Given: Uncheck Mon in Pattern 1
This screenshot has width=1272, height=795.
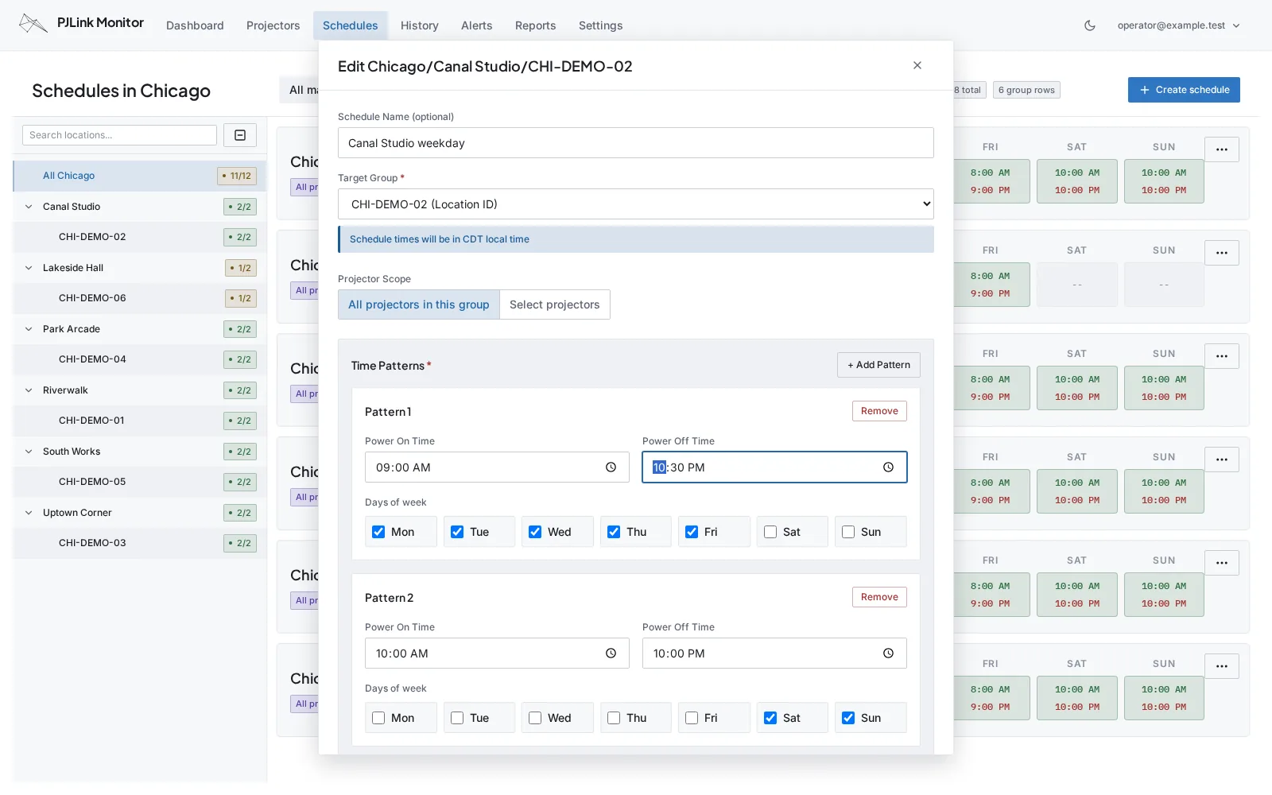Looking at the screenshot, I should tap(378, 532).
